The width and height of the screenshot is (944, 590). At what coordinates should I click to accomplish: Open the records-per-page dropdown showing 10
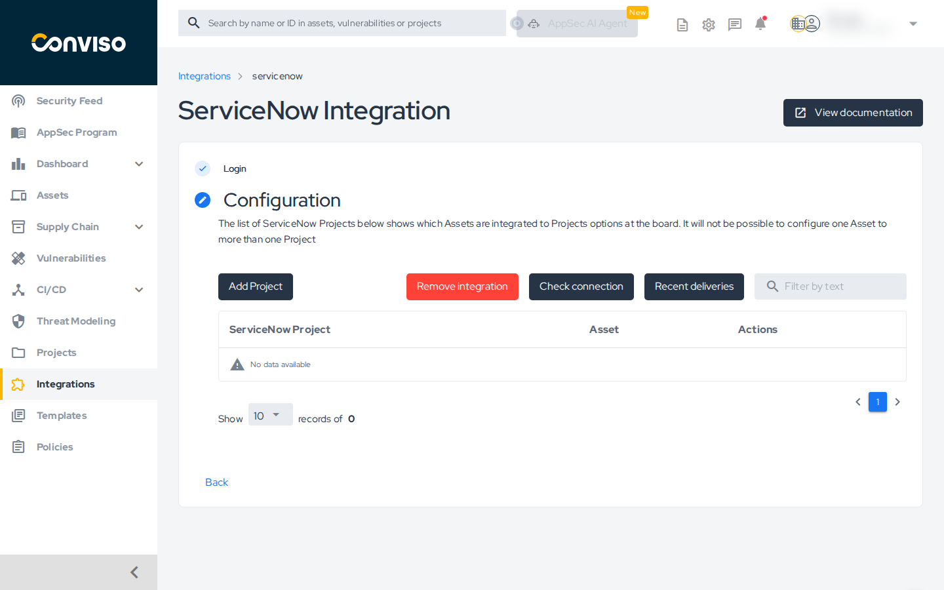point(270,415)
